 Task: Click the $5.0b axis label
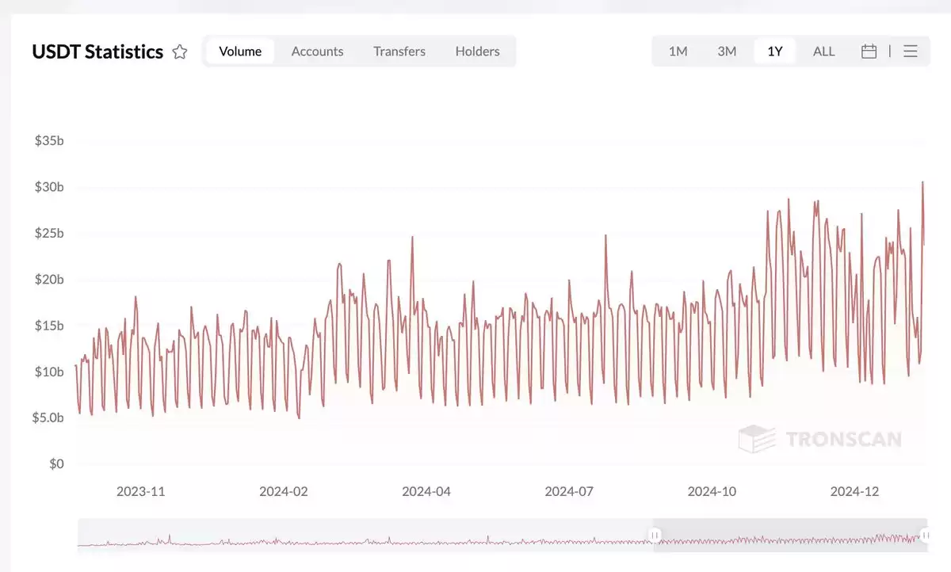click(48, 418)
